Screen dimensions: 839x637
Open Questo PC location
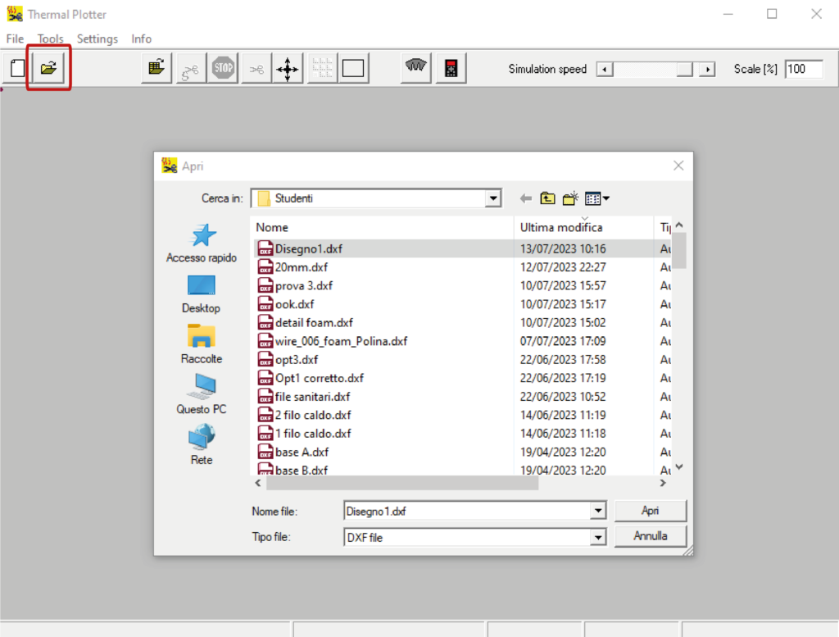pyautogui.click(x=202, y=394)
